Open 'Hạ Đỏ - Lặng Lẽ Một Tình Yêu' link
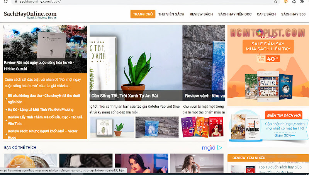Viewport: 309px width, 175px height. click(x=41, y=110)
